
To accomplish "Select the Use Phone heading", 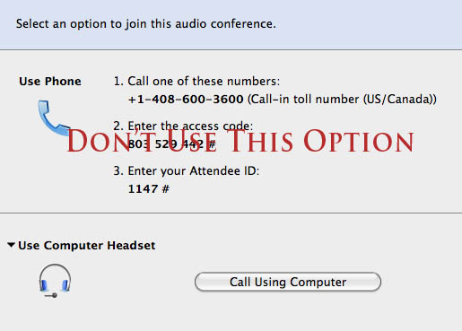I will click(50, 82).
